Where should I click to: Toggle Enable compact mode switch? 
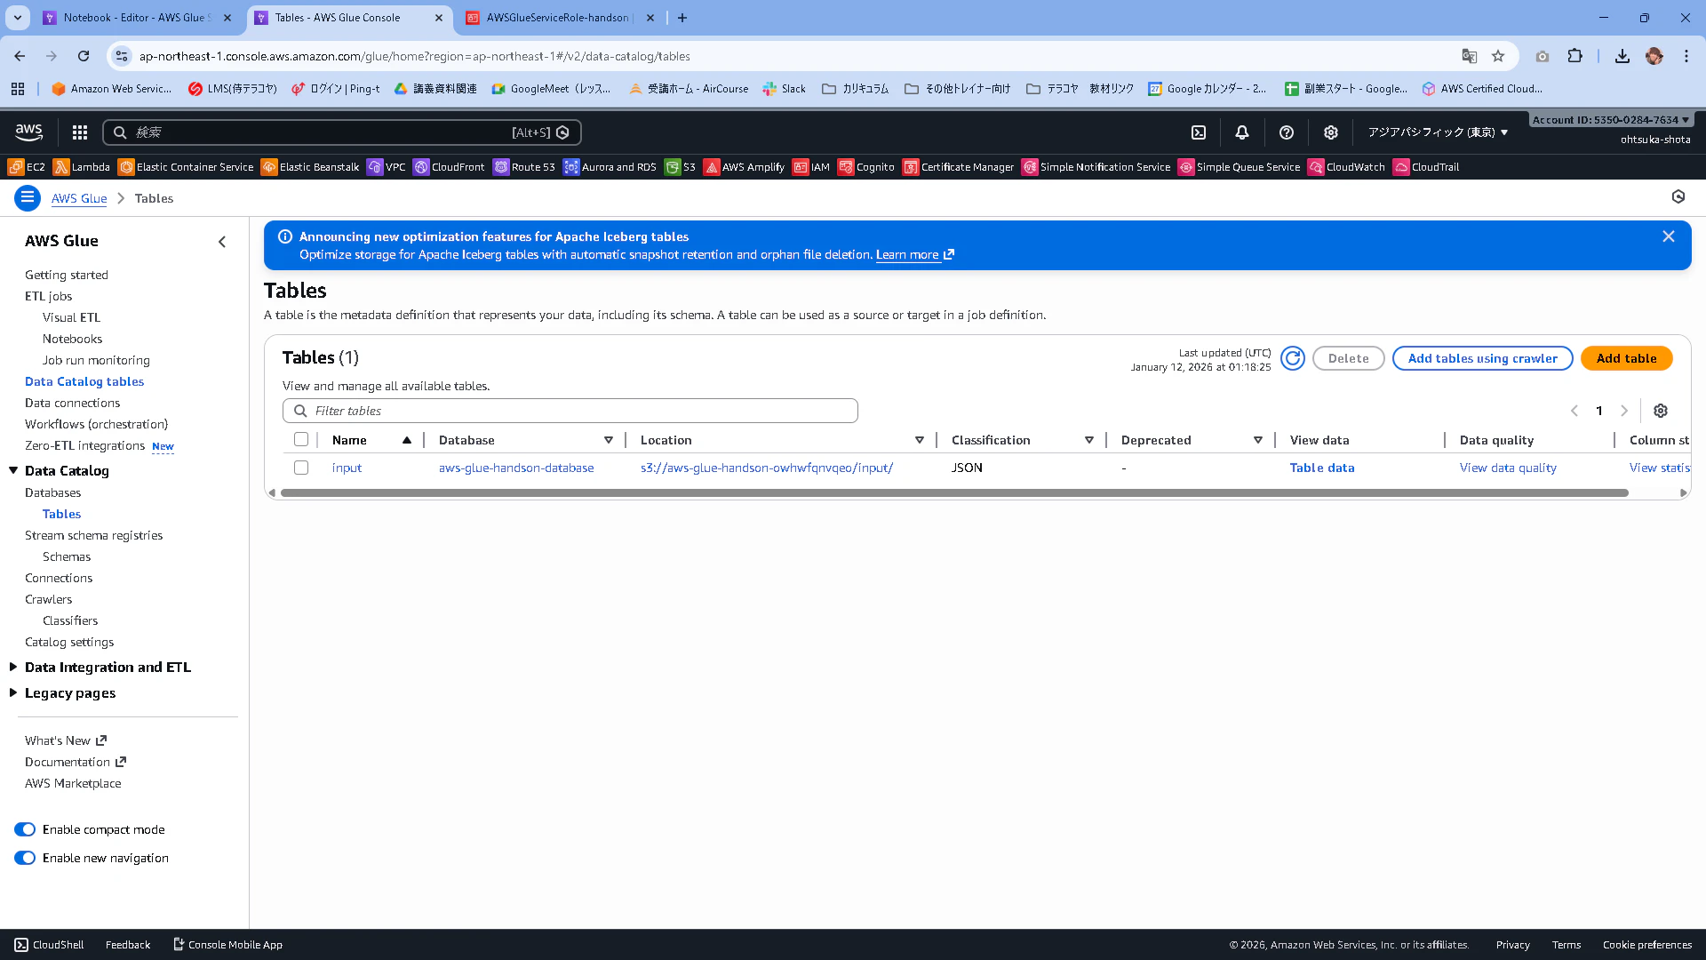coord(25,829)
